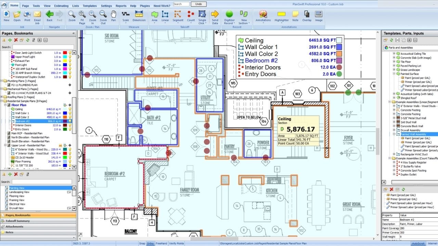
Task: Click Fit Page in the Zoom group
Action: [82, 16]
